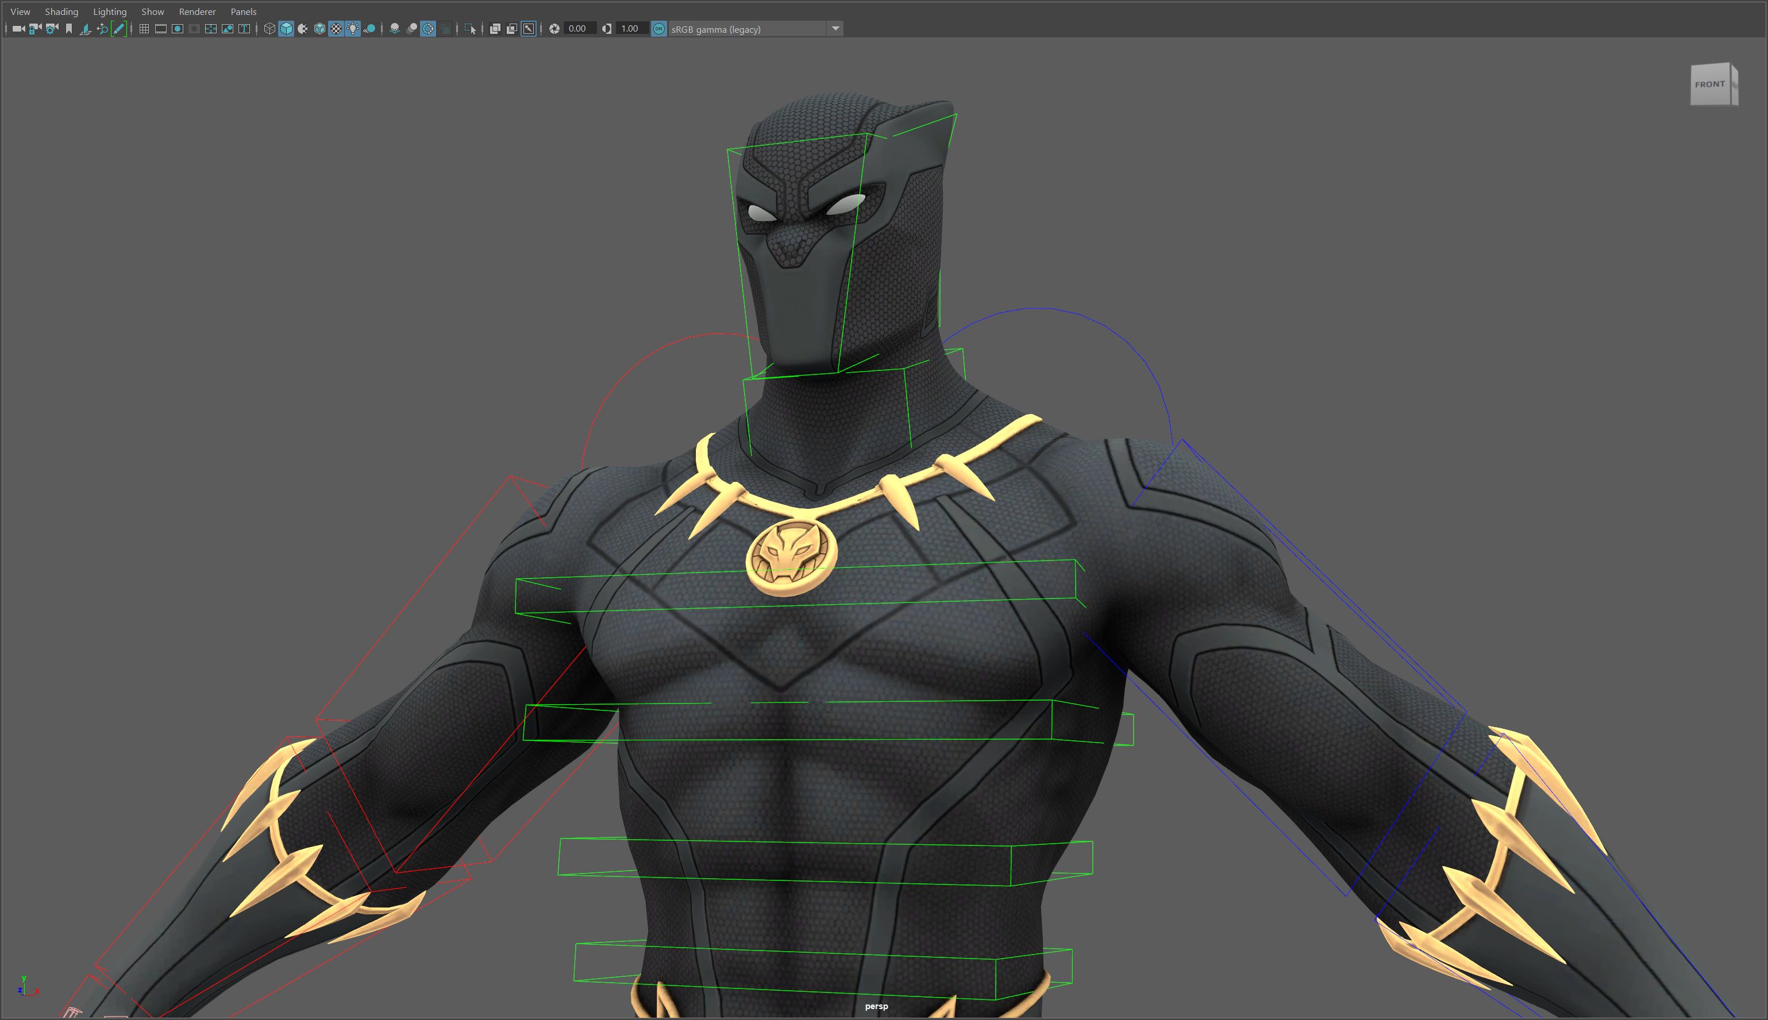Image resolution: width=1768 pixels, height=1020 pixels.
Task: Open sRGB gamma (legacy) dropdown
Action: [756, 29]
